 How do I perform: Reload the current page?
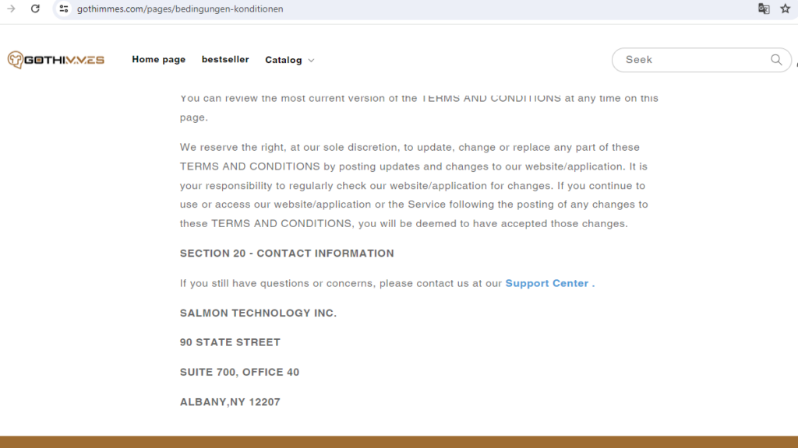click(34, 9)
